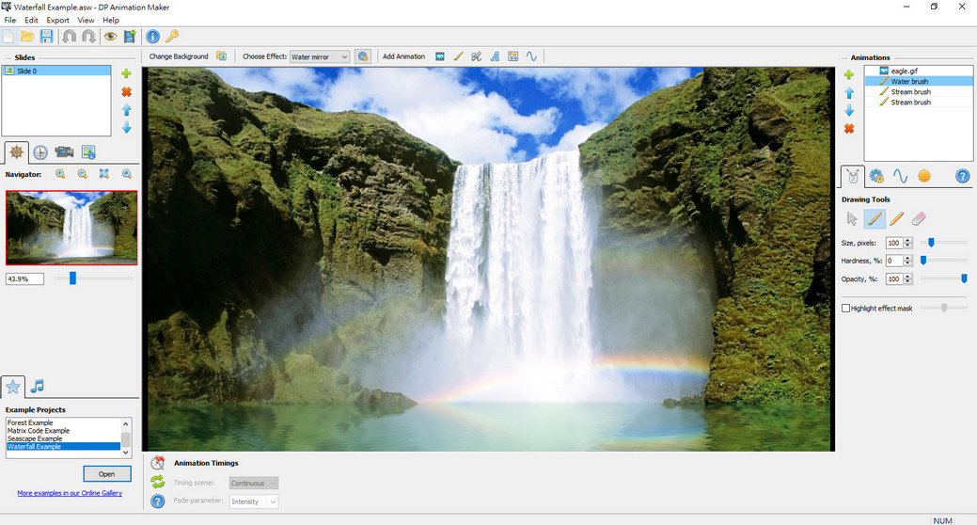This screenshot has width=977, height=525.
Task: Click the key registration icon
Action: click(172, 37)
